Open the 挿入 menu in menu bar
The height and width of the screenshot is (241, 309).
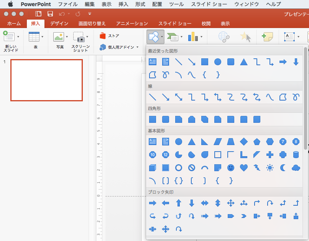coord(123,4)
